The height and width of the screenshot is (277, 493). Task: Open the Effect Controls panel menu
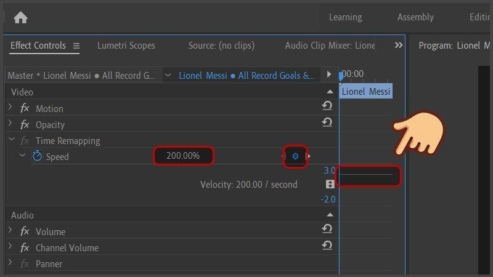tap(76, 46)
